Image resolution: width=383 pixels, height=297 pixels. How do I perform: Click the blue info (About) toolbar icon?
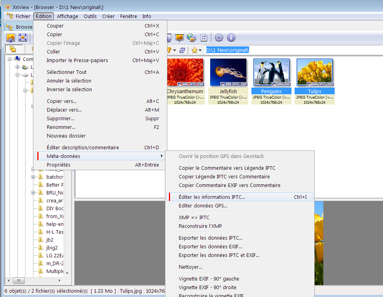tap(231, 38)
